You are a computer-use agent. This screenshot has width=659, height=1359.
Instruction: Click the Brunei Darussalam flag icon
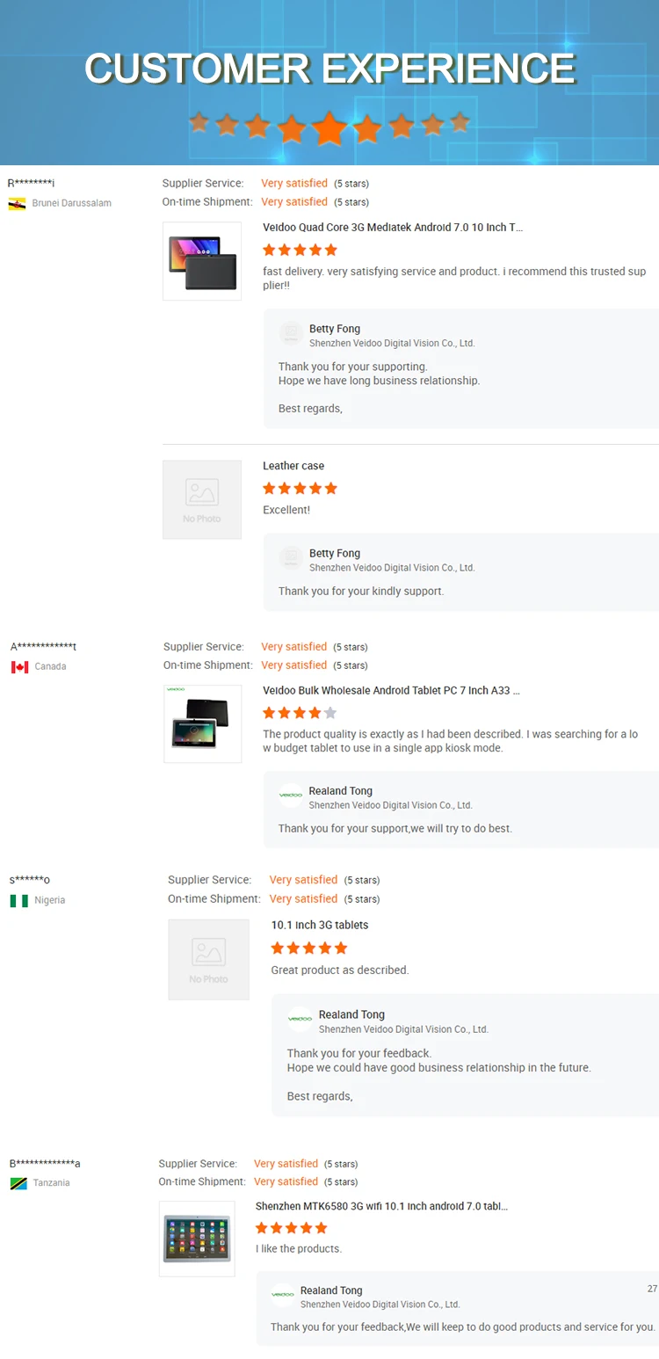coord(17,204)
